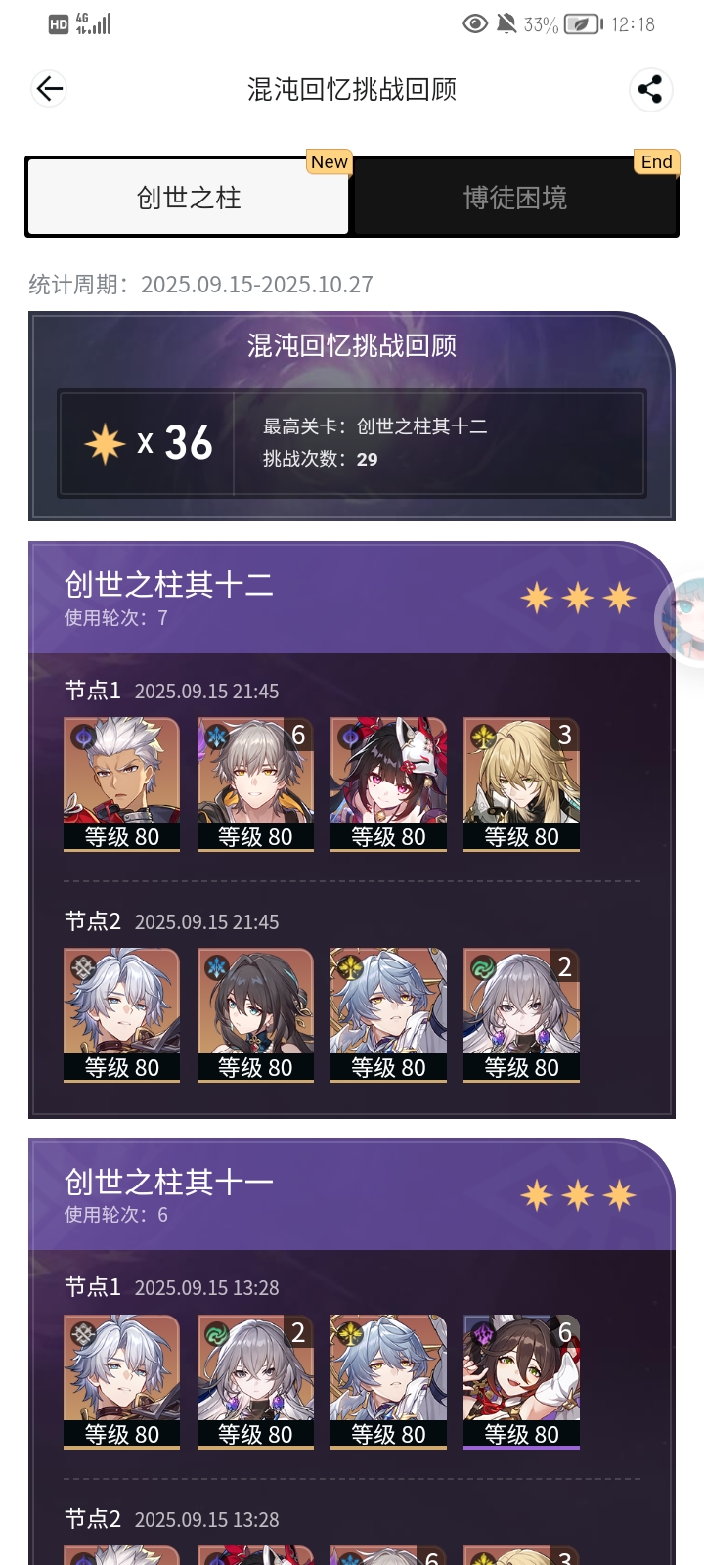Tap the 创世之柱其十二 stage header
The height and width of the screenshot is (1565, 704).
point(168,585)
